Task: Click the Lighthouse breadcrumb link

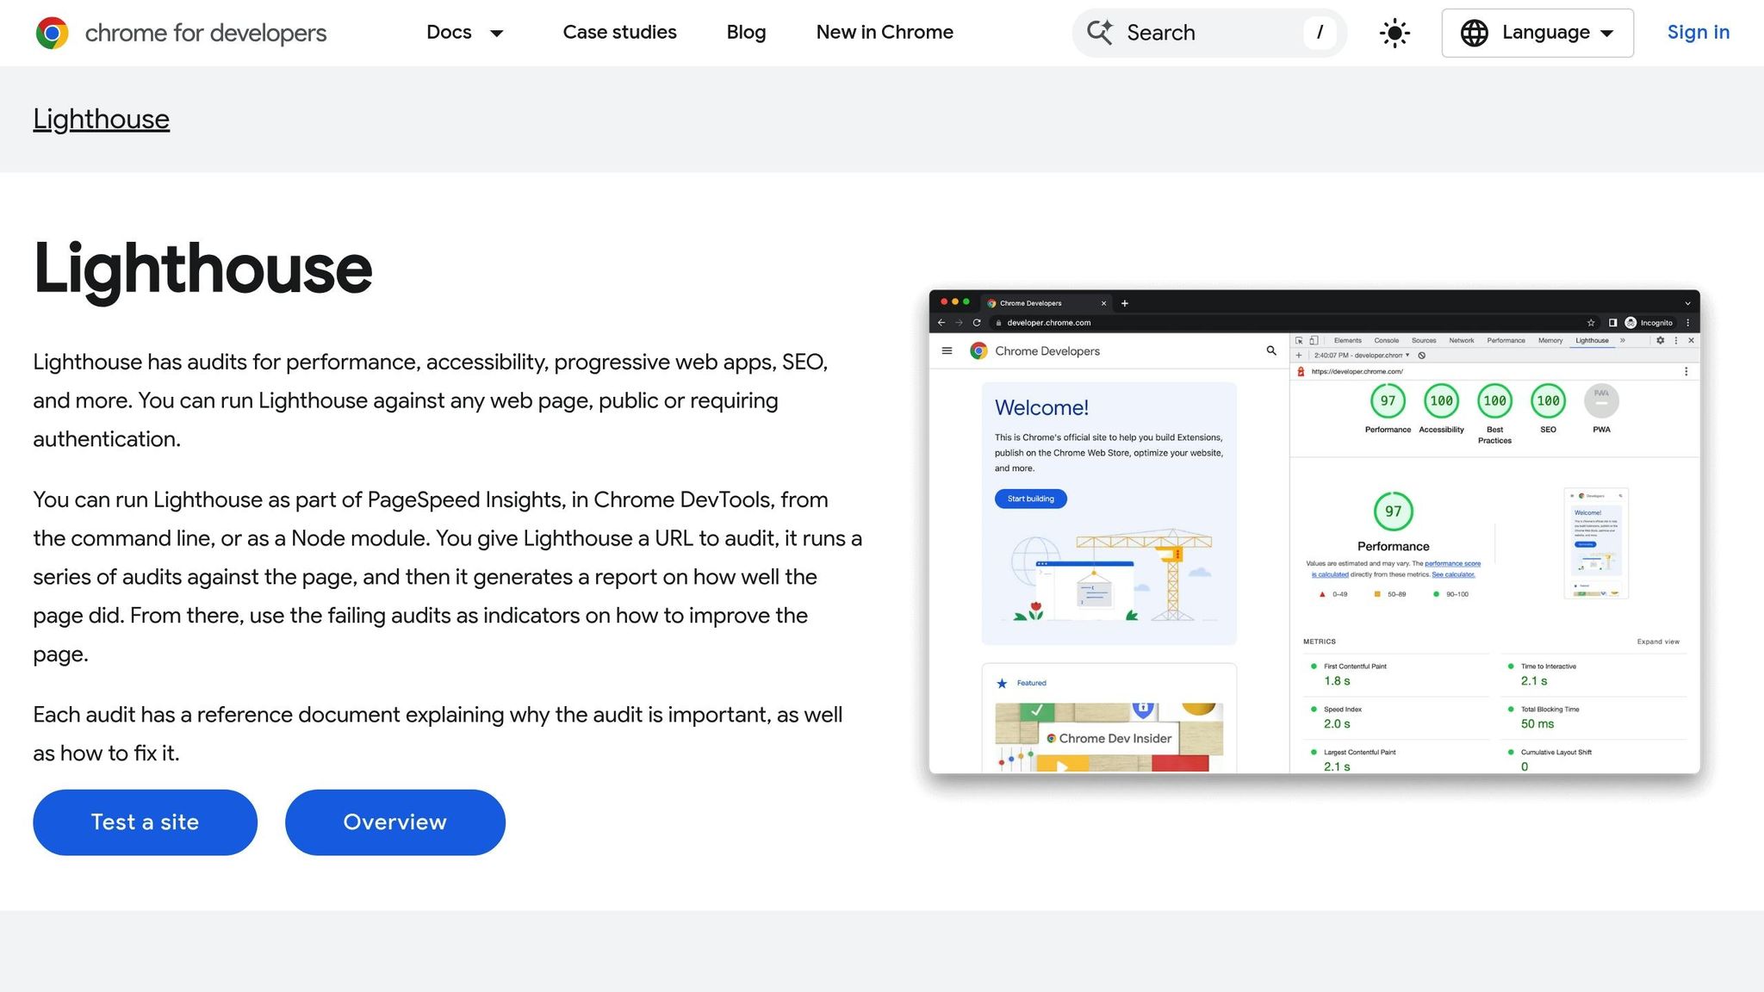Action: point(101,119)
